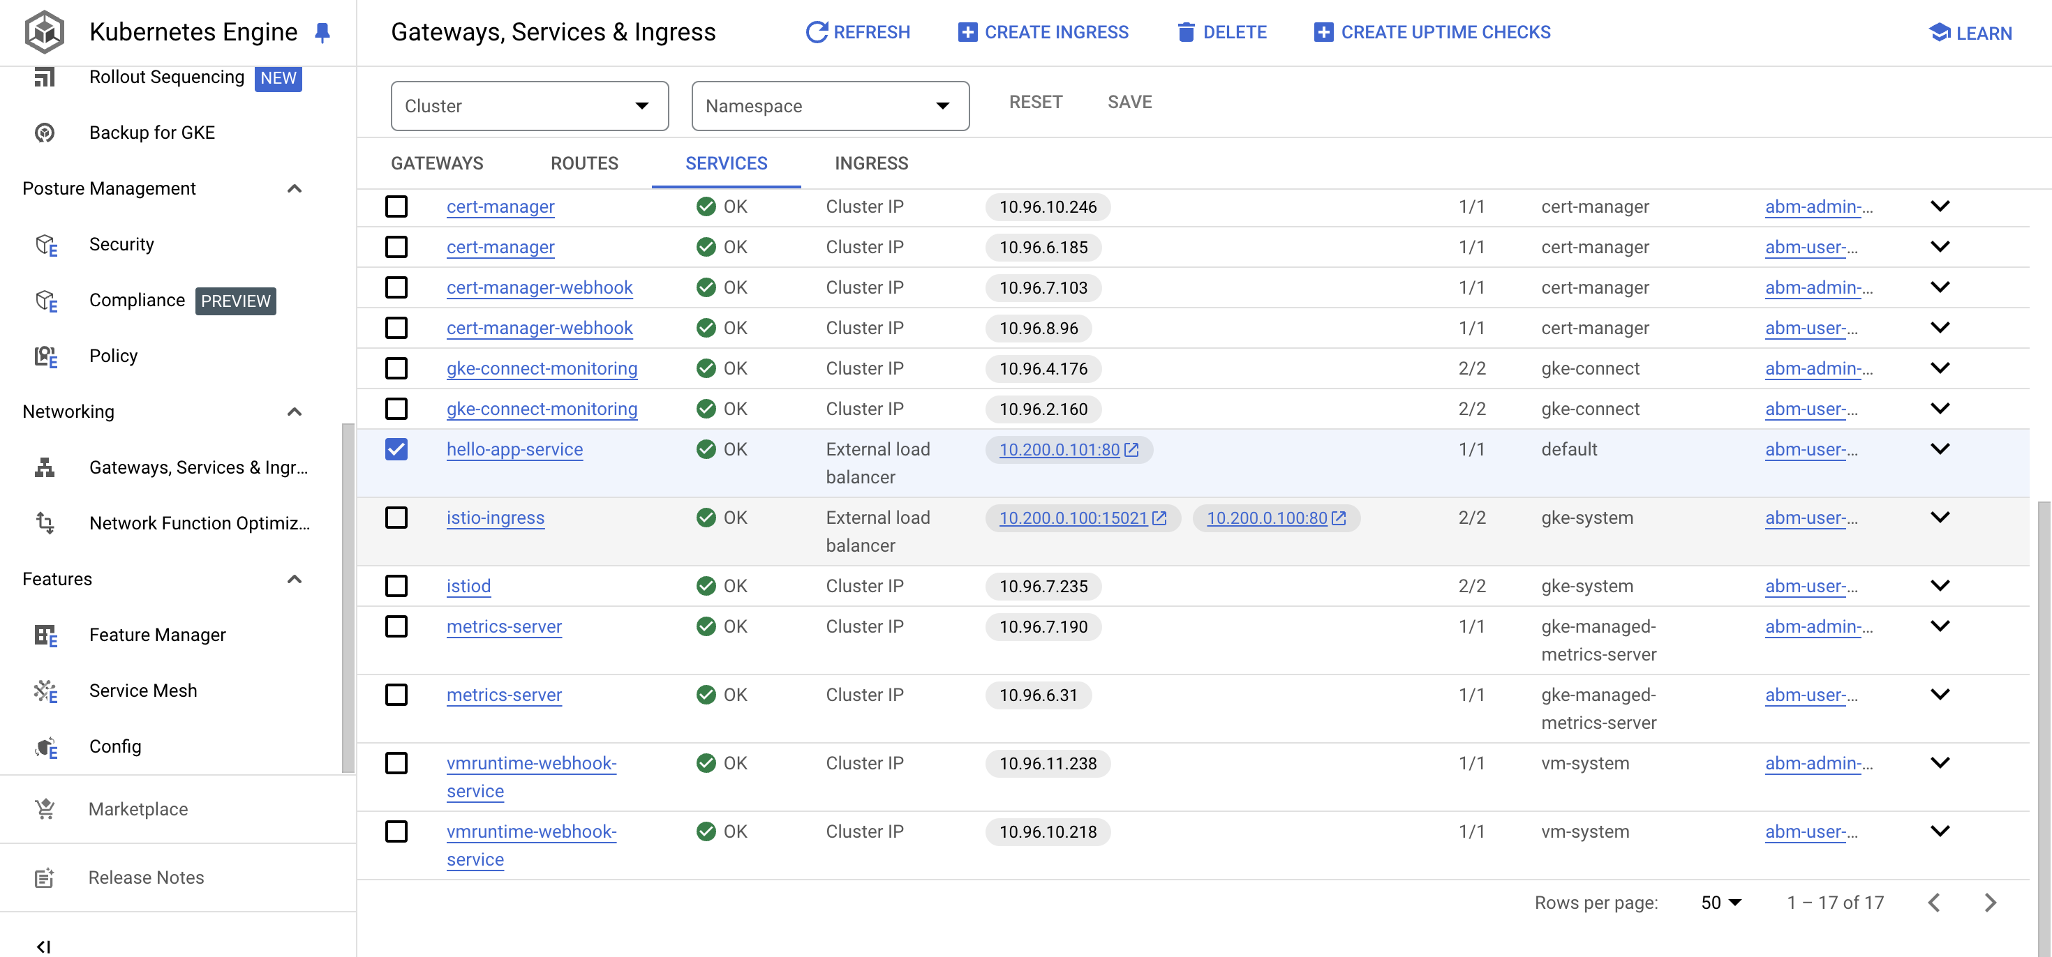Open Service Mesh menu item
The image size is (2052, 957).
(143, 691)
